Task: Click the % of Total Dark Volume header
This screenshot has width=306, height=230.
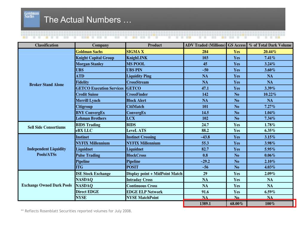Action: [x=270, y=45]
